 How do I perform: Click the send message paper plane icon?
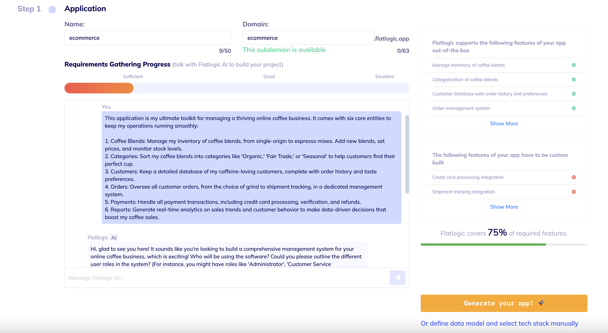(x=397, y=278)
